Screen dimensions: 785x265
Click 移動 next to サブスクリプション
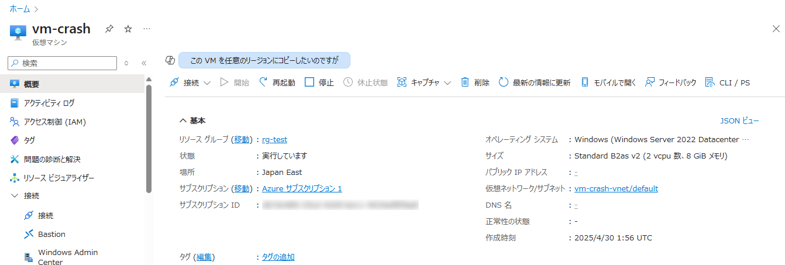pos(242,188)
